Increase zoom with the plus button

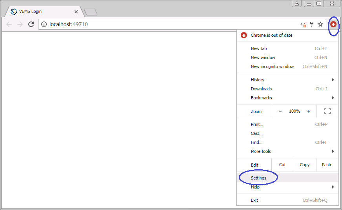point(309,111)
